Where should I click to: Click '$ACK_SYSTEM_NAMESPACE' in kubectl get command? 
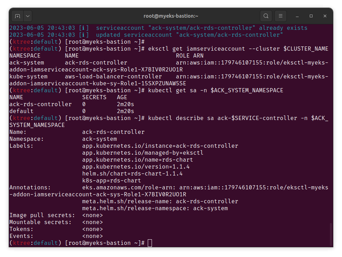click(247, 90)
